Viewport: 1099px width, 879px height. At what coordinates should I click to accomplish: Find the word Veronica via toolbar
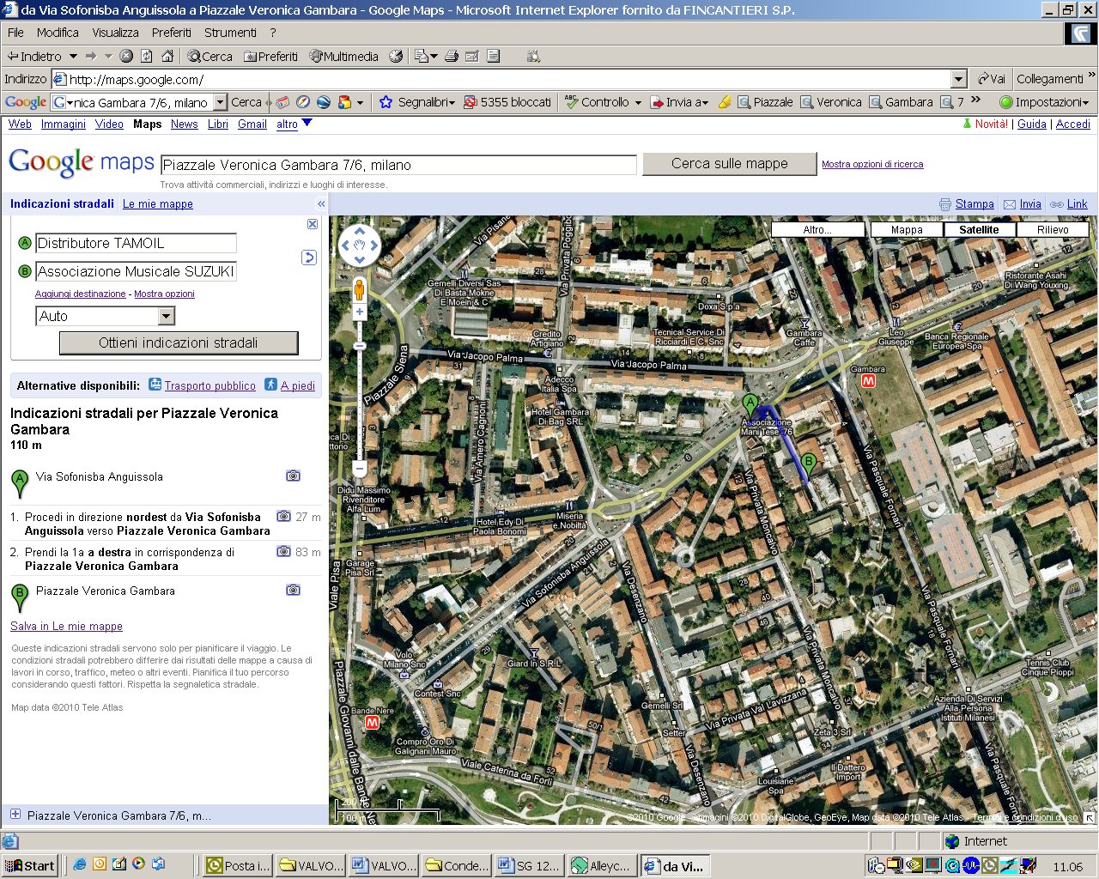831,102
